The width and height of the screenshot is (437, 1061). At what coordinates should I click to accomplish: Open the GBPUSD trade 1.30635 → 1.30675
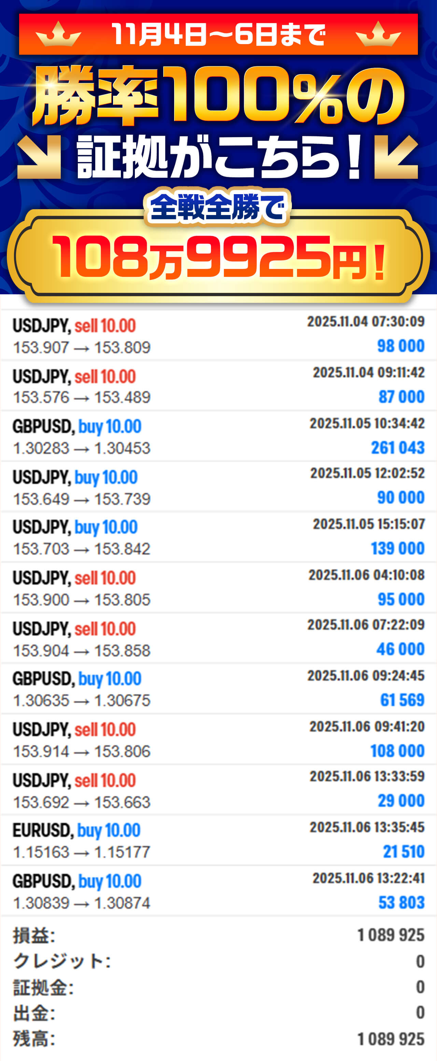pyautogui.click(x=218, y=689)
